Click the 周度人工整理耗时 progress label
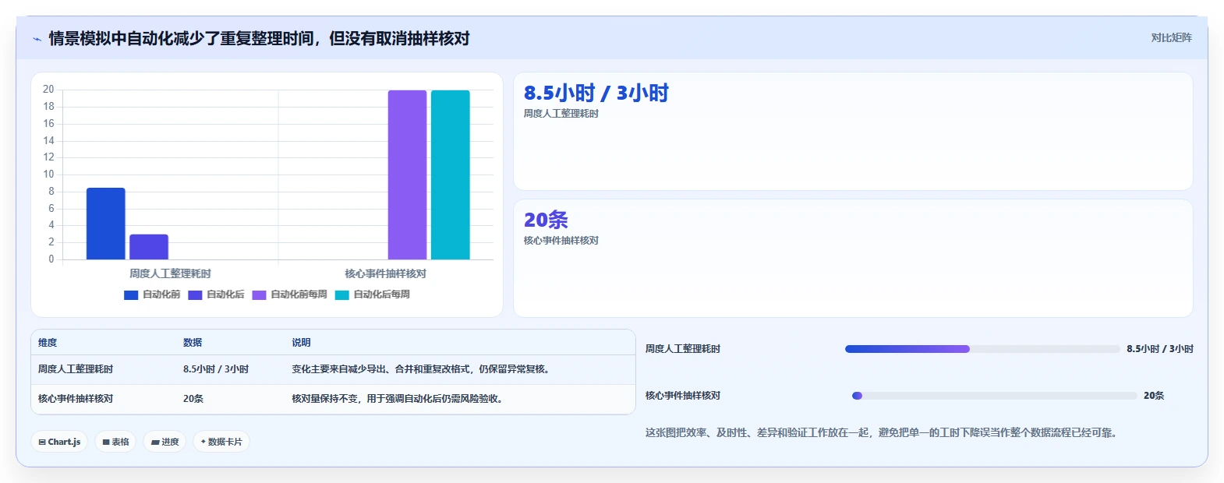 [x=683, y=349]
